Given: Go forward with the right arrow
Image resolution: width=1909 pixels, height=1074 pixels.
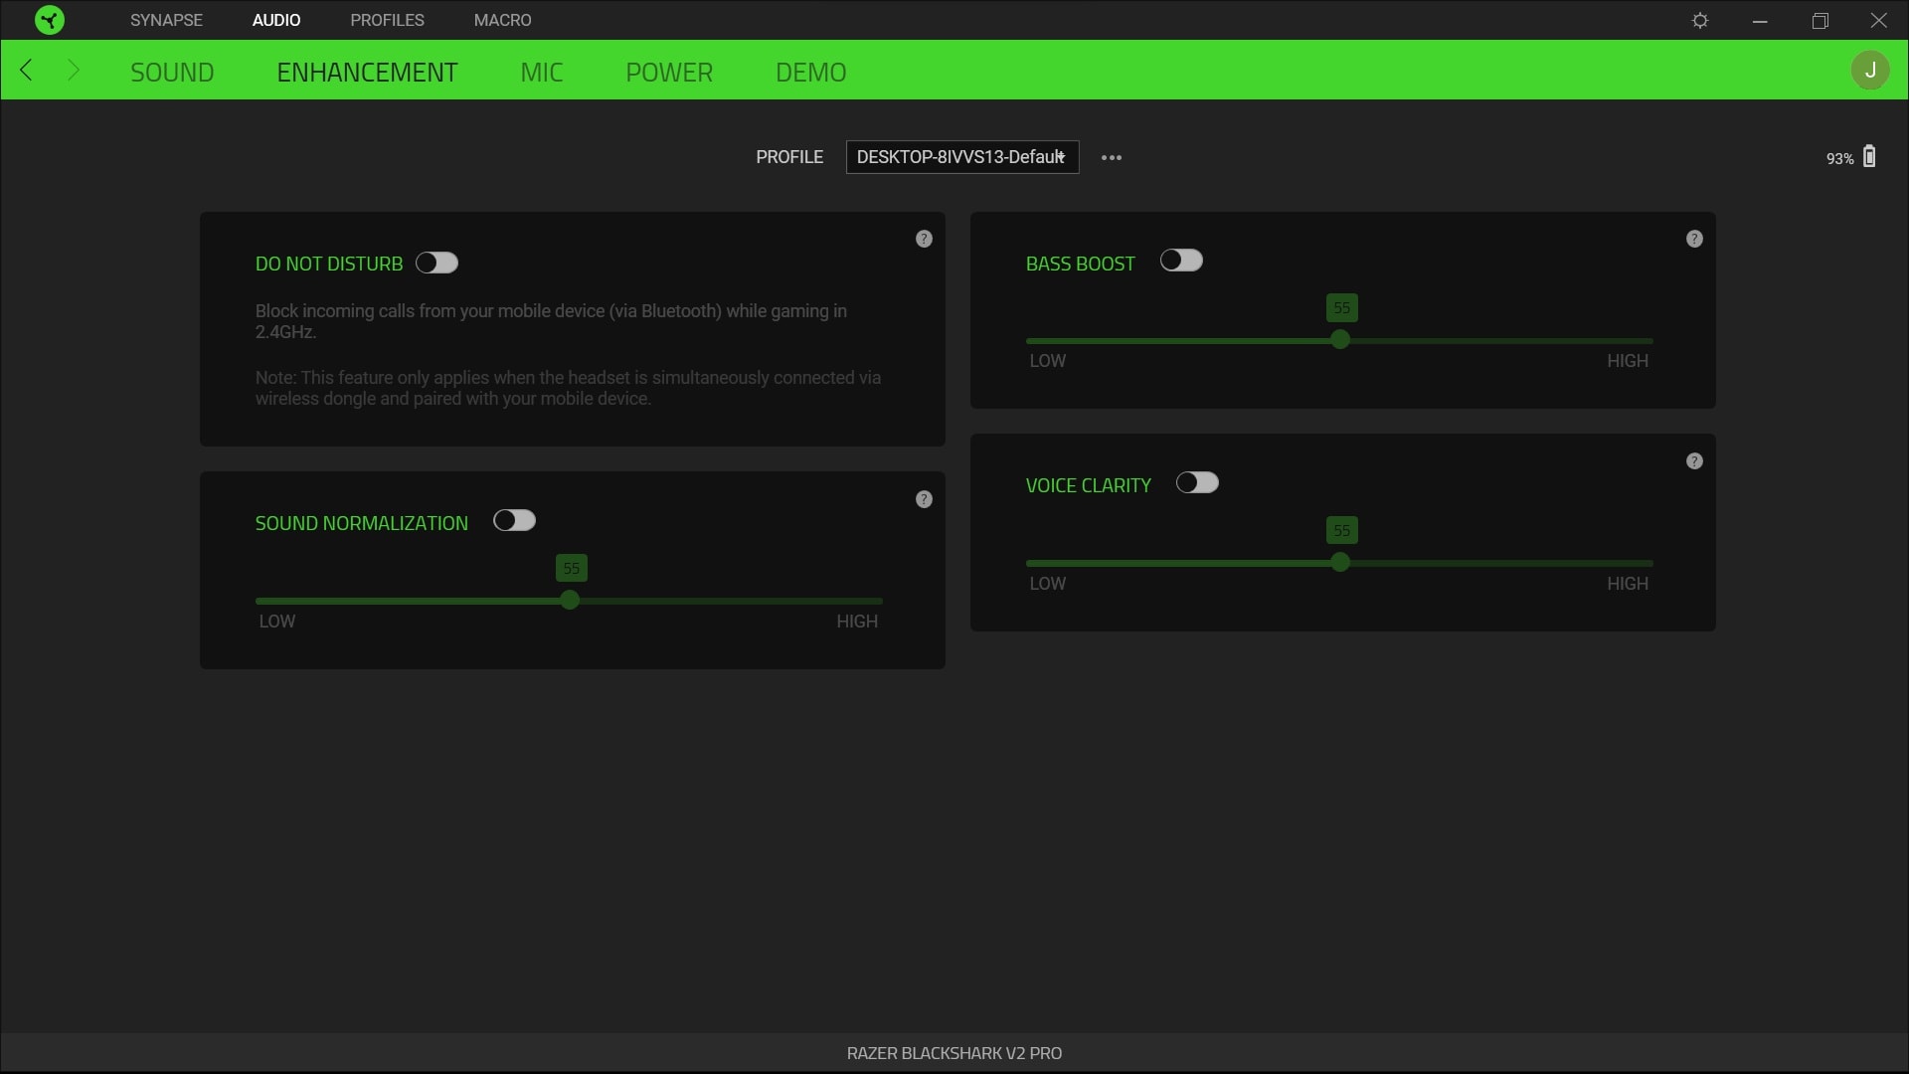Looking at the screenshot, I should (x=73, y=70).
